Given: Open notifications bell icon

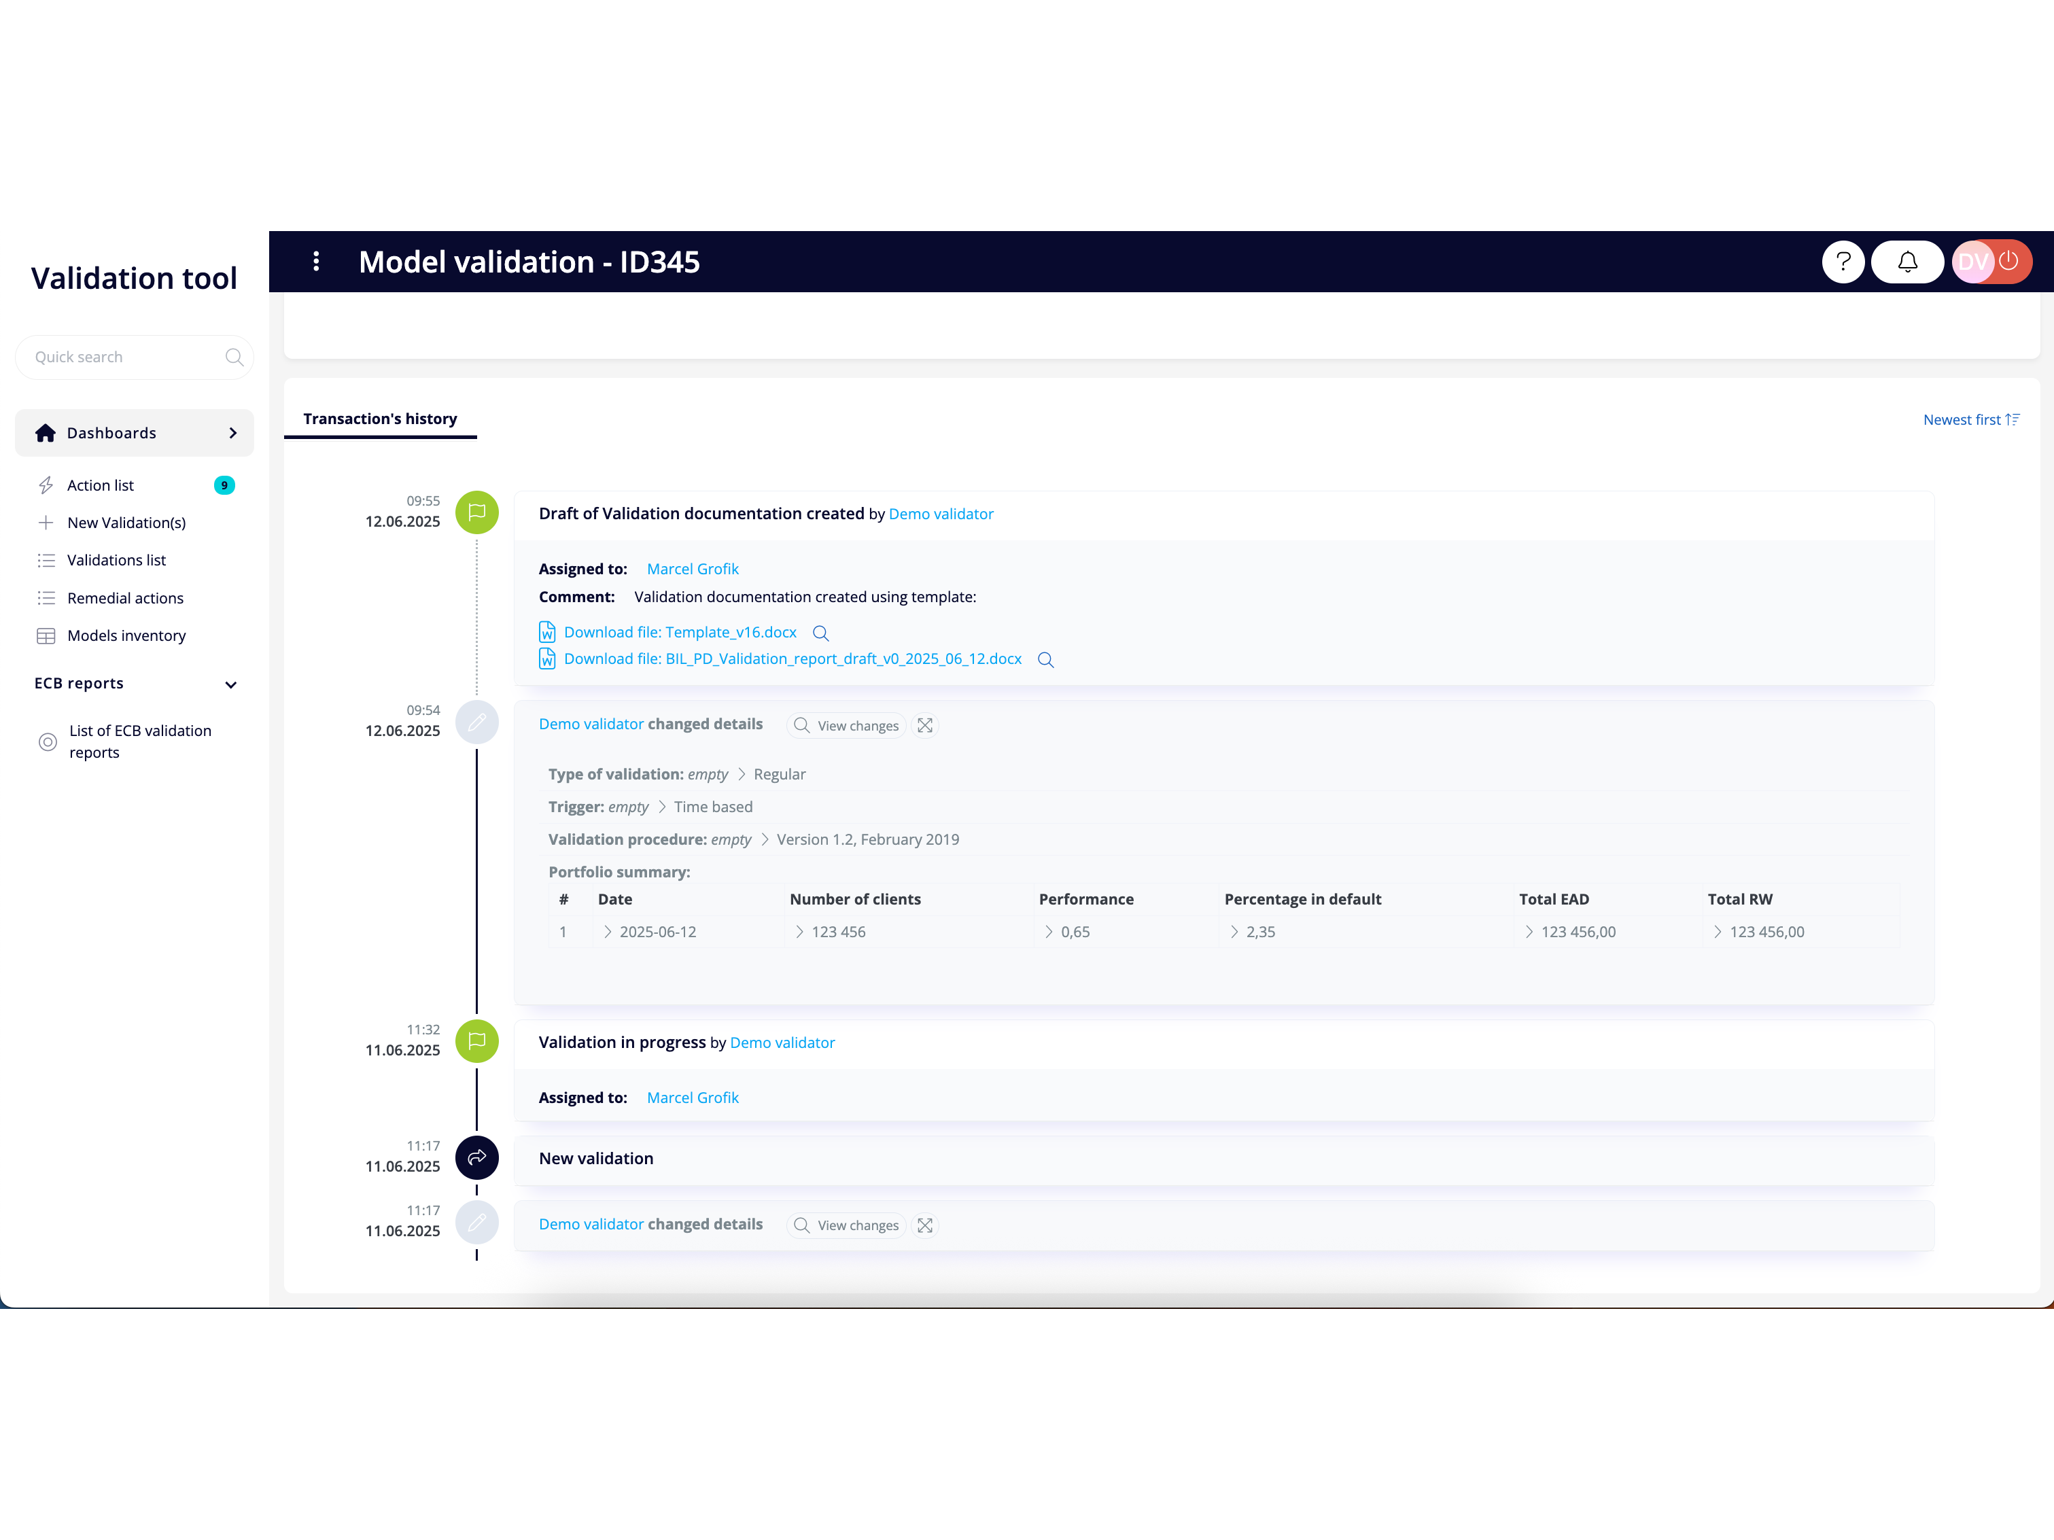Looking at the screenshot, I should click(x=1907, y=262).
